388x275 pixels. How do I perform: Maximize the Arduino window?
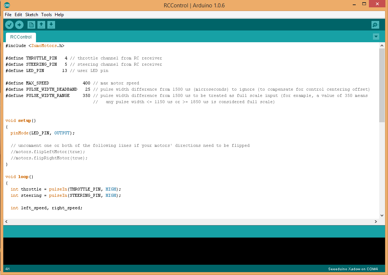[364, 4]
